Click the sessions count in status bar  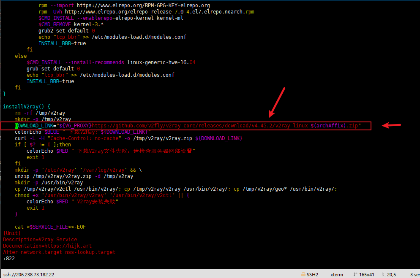tap(414, 274)
